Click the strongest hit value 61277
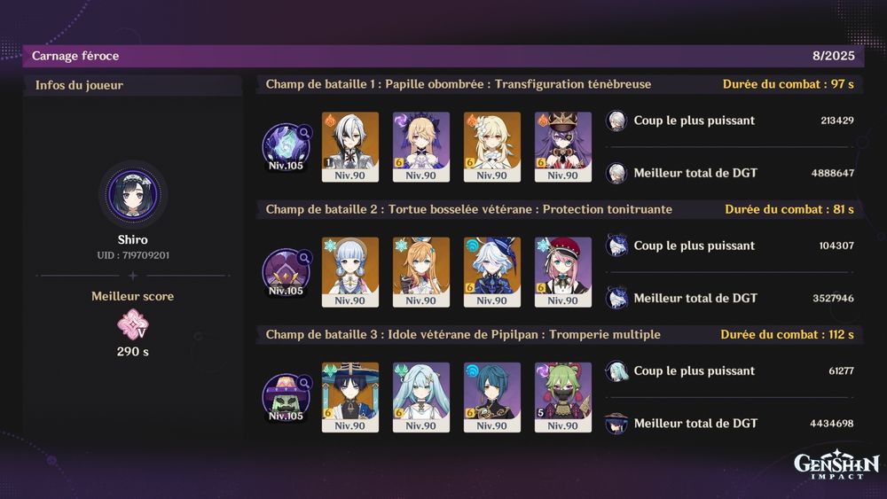This screenshot has width=887, height=499. (841, 371)
